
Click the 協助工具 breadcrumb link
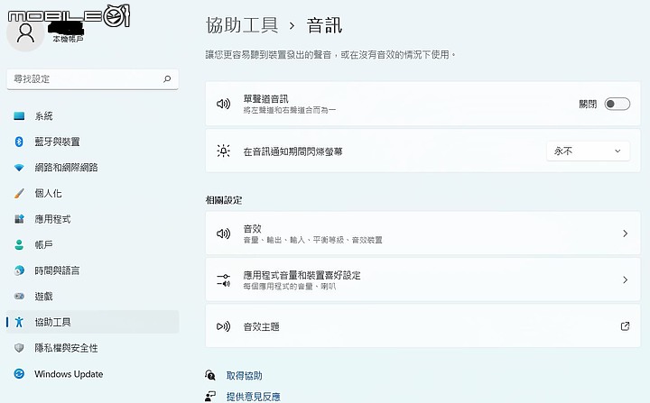point(242,25)
